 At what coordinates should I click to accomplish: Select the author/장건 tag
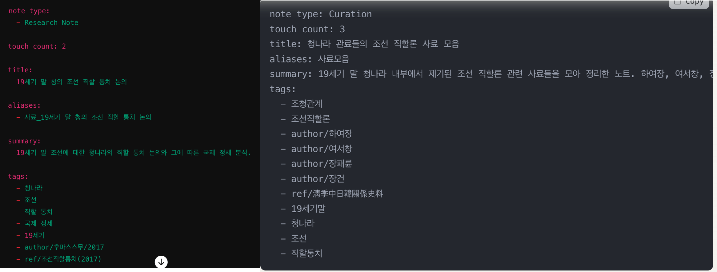[x=318, y=179]
